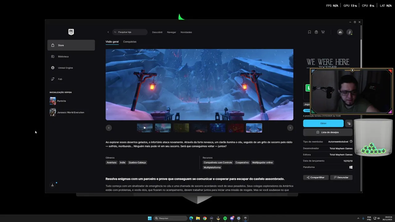Open Discord from the taskbar
395x222 pixels.
coord(232,218)
